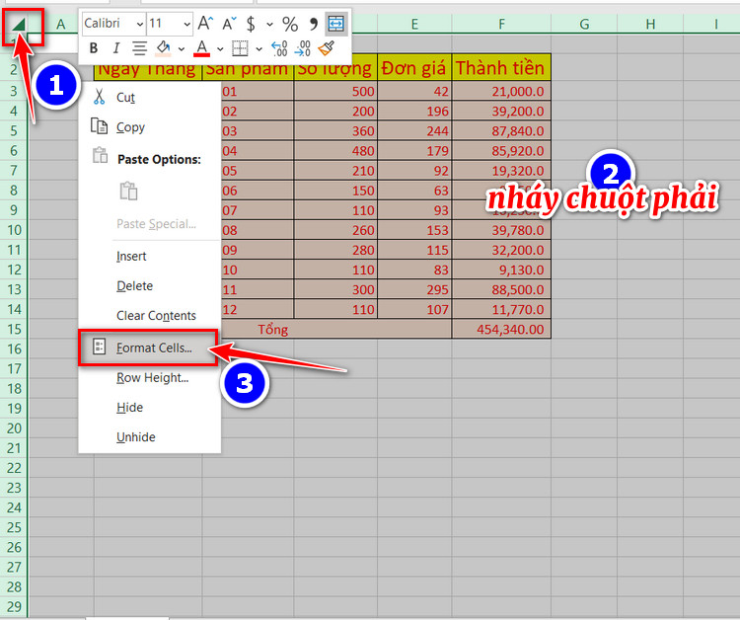Click cell showing 87,840.0

(x=501, y=130)
